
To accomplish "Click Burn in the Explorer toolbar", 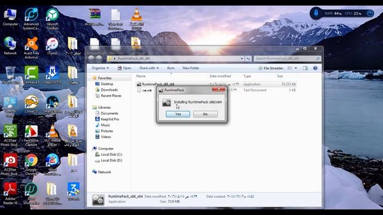I will pyautogui.click(x=171, y=68).
